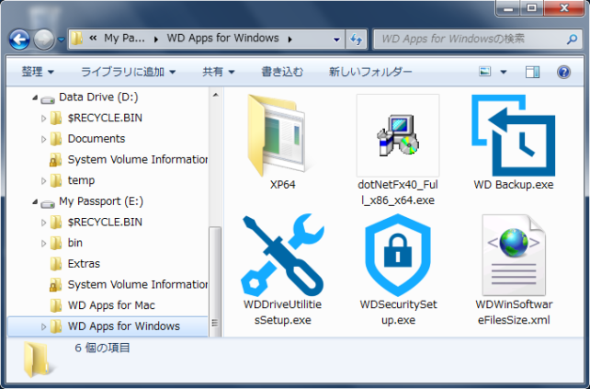Open the 整理 menu
This screenshot has width=590, height=389.
[38, 72]
